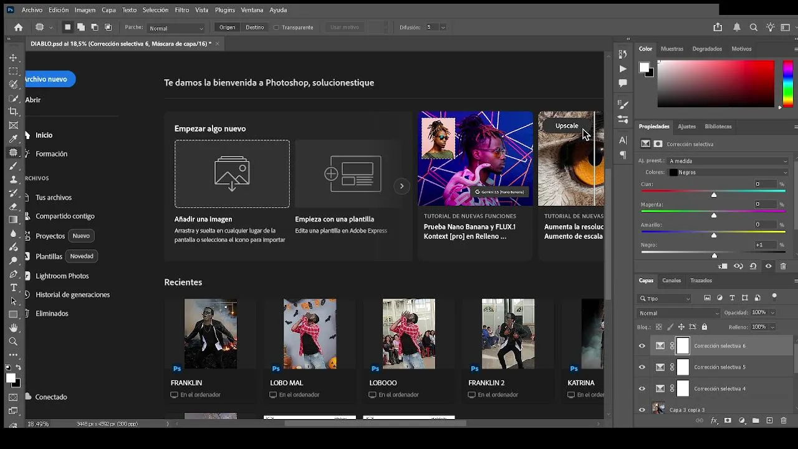798x449 pixels.
Task: Open the Aj. preest. dropdown
Action: point(729,161)
